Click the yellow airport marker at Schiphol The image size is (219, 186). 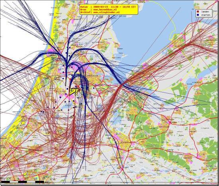[73, 91]
